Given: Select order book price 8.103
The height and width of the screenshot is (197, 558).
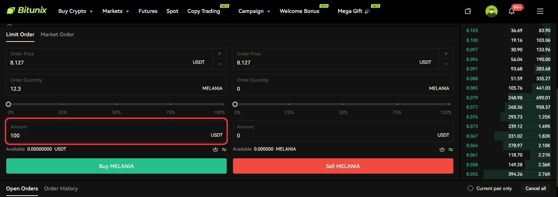Looking at the screenshot, I should 472,31.
